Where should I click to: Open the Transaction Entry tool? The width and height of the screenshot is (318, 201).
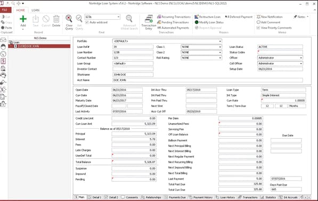click(x=149, y=22)
